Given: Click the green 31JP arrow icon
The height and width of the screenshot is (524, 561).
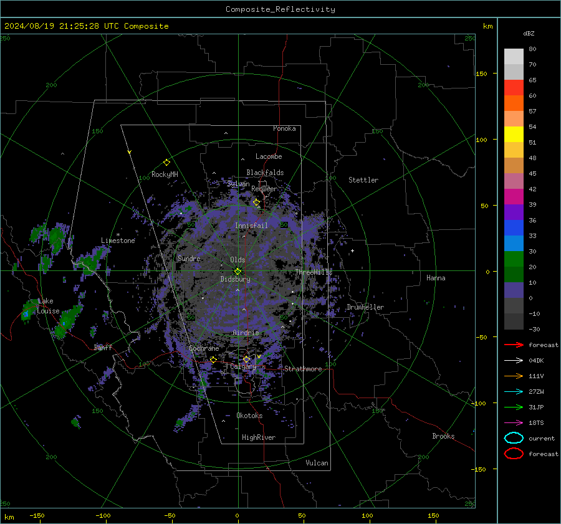Looking at the screenshot, I should click(x=514, y=407).
